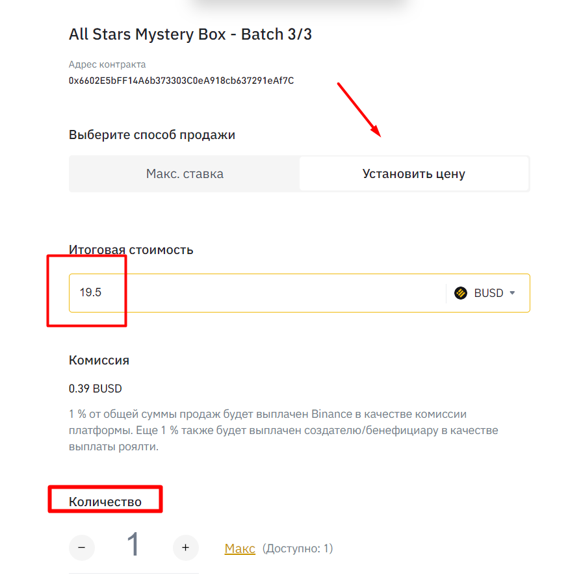
Task: Increase quantity with the plus button
Action: tap(186, 548)
